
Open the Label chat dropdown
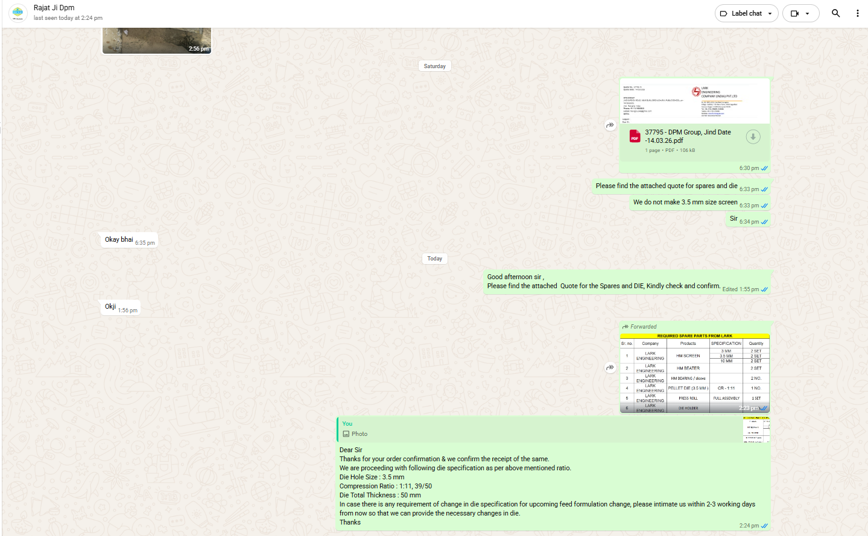(746, 13)
